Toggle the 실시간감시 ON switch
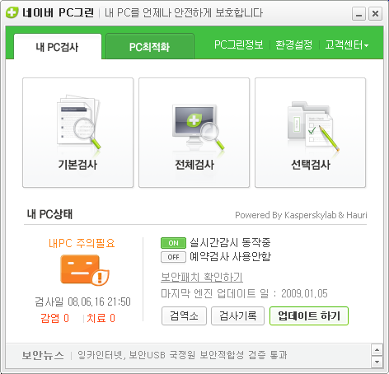Viewport: 389px width, 374px height. (173, 243)
